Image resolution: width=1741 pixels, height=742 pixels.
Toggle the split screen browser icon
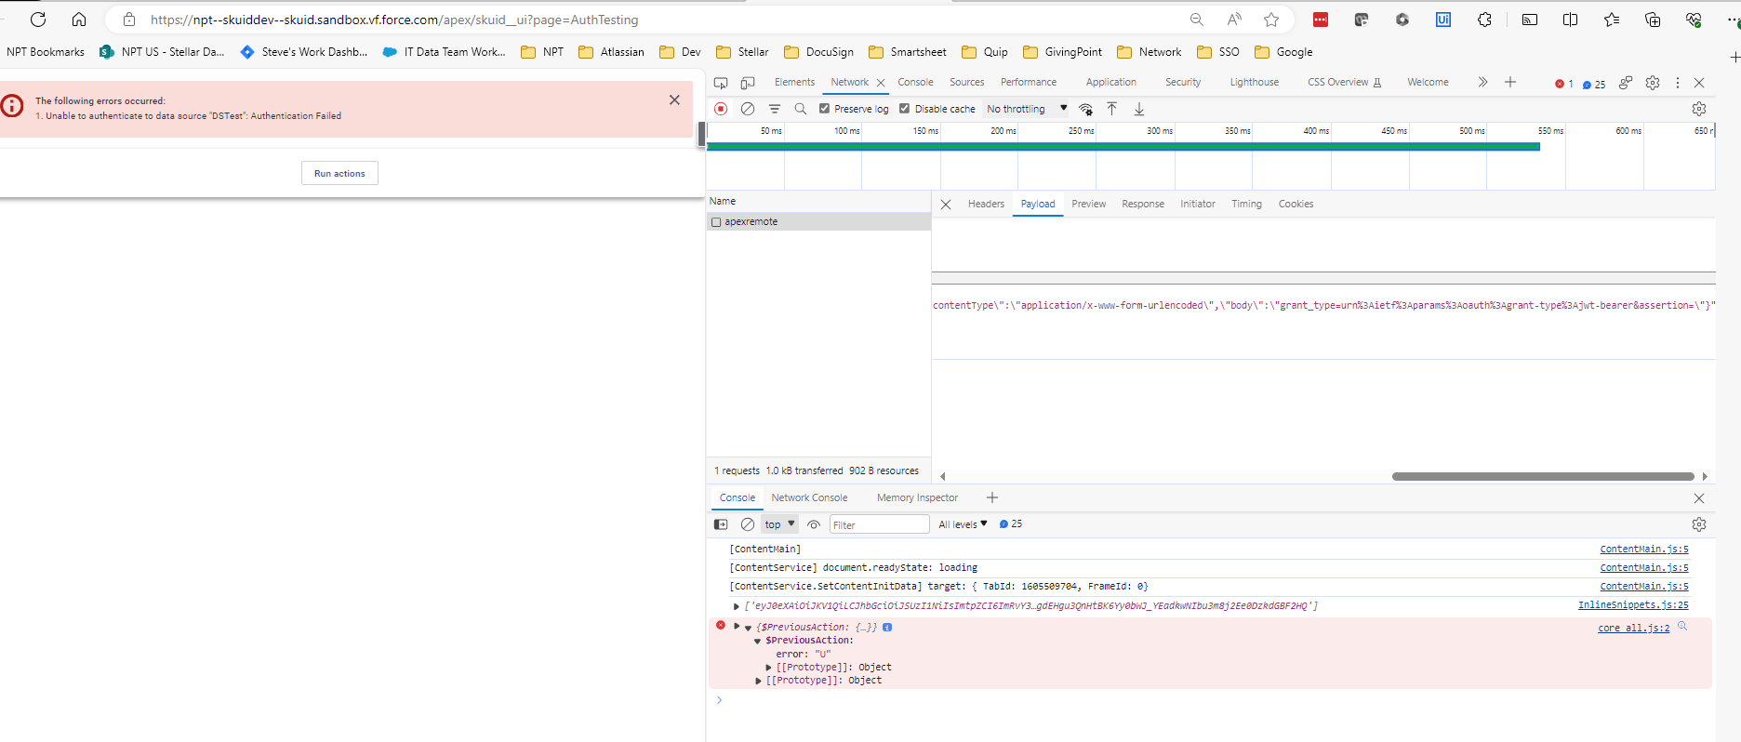(x=1571, y=20)
